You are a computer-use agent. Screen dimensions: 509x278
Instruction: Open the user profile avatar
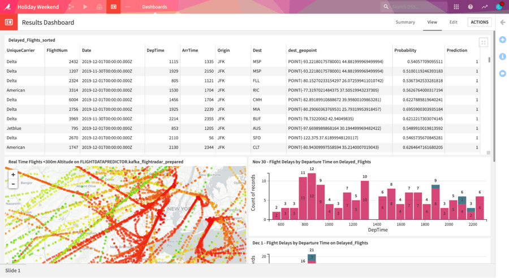[x=499, y=6]
